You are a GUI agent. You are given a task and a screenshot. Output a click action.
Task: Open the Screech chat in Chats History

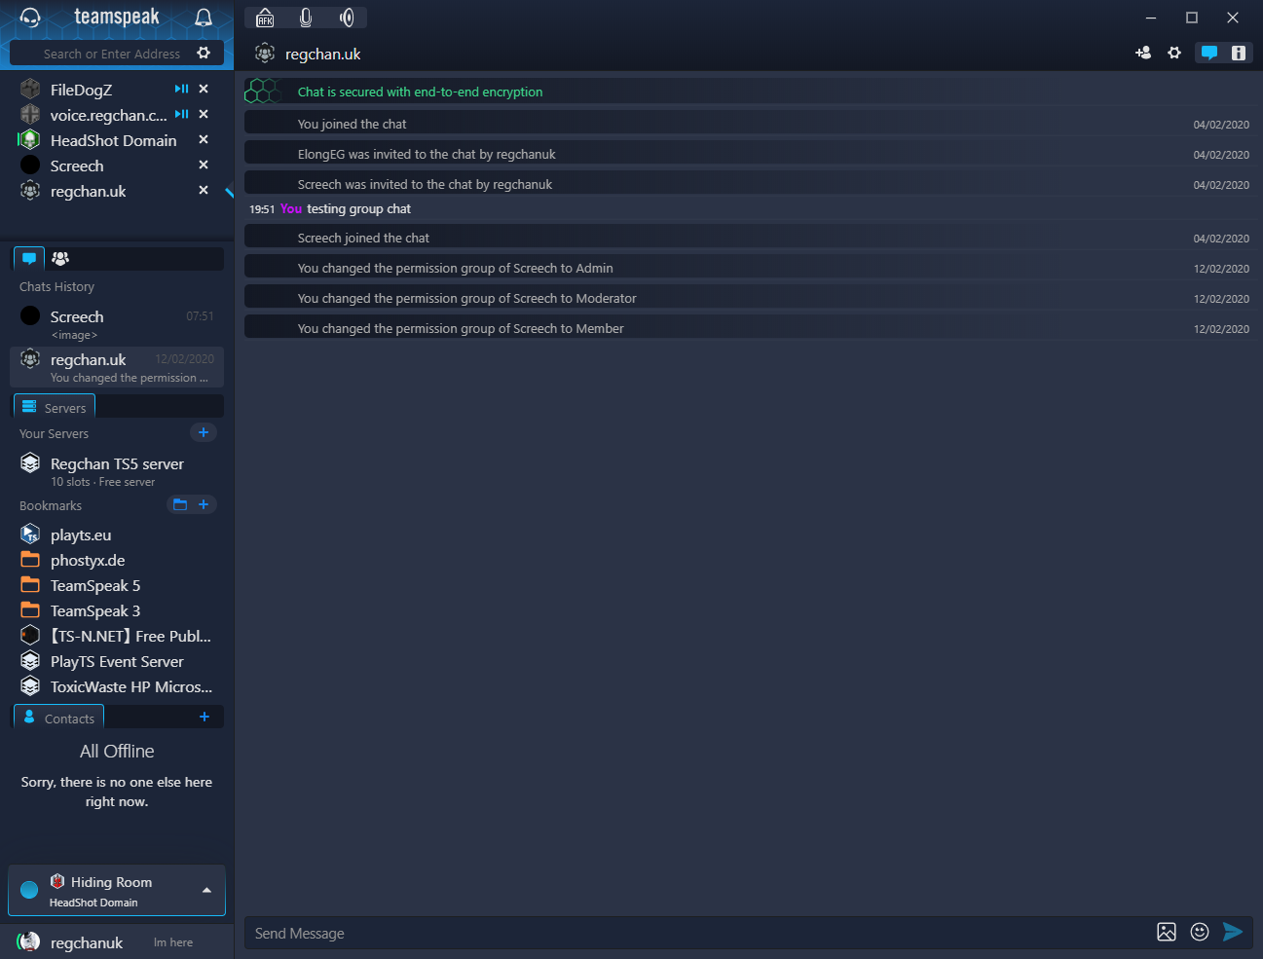click(x=117, y=324)
